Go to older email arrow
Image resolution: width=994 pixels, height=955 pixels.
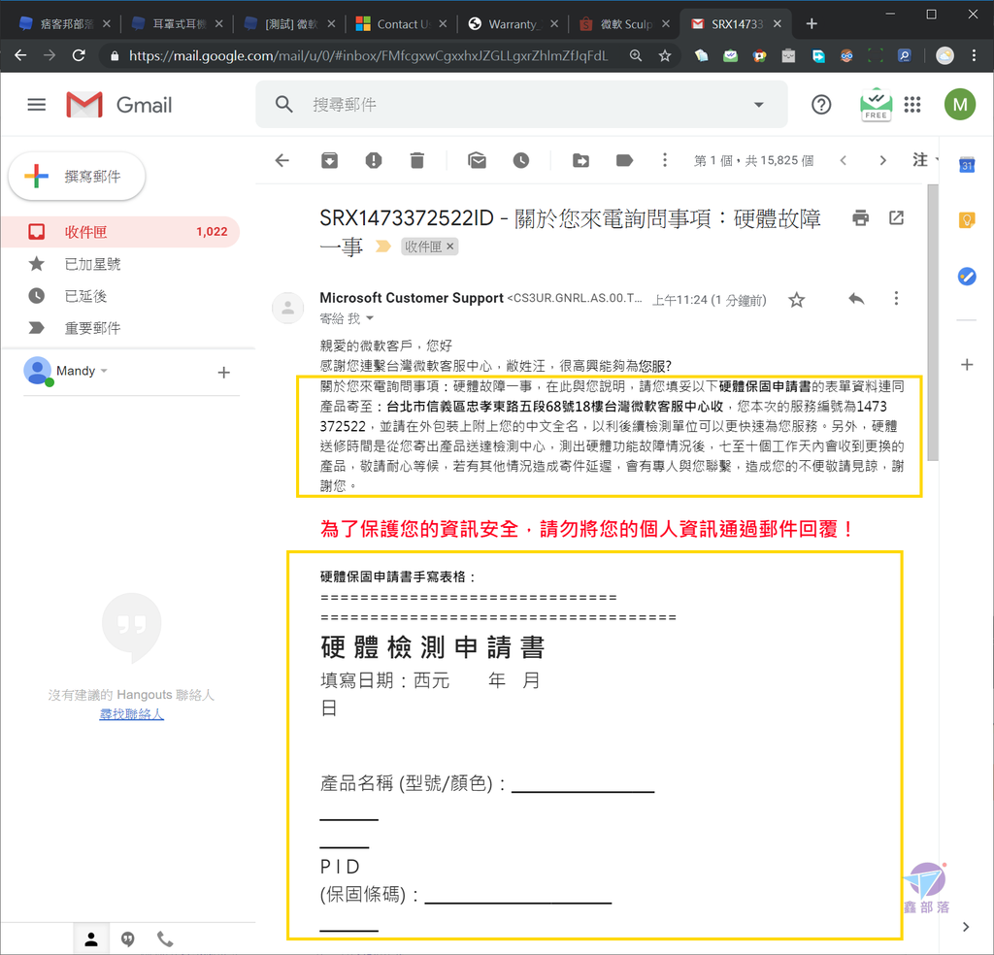coord(882,160)
